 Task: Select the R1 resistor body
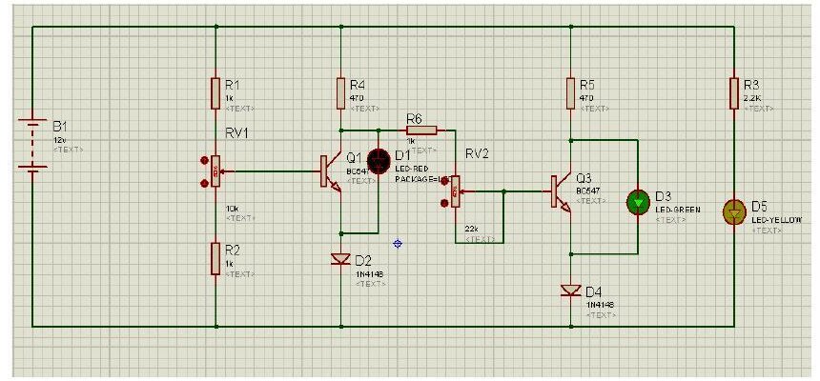[x=215, y=93]
